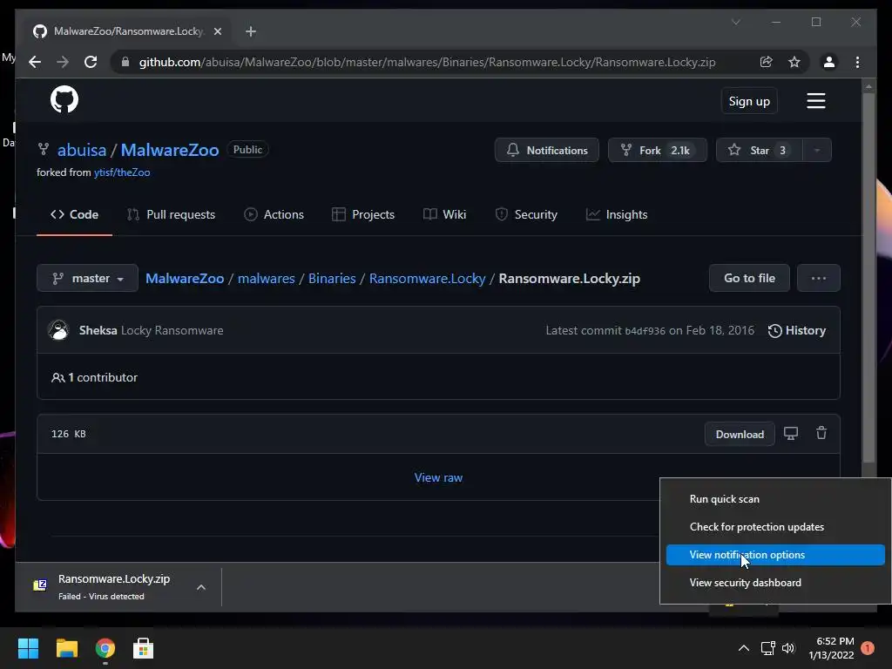892x669 pixels.
Task: Star the repository
Action: tap(760, 150)
